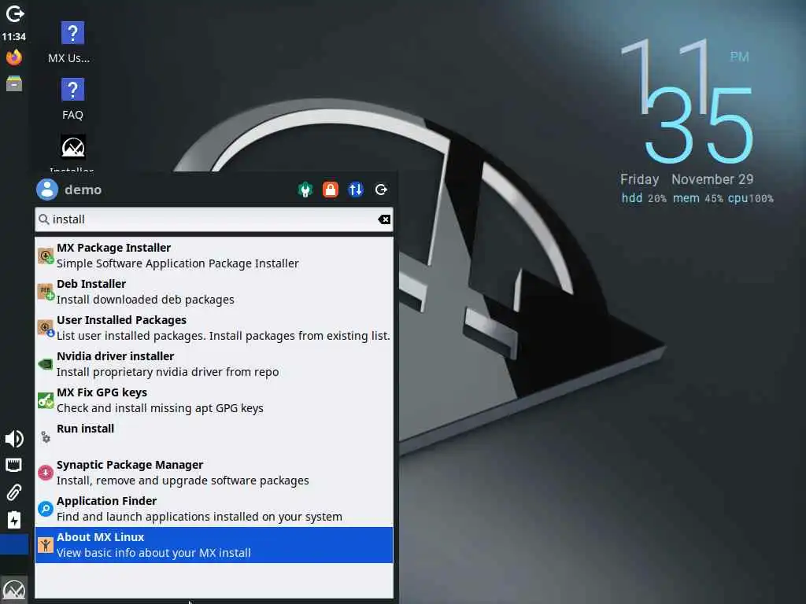The width and height of the screenshot is (806, 604).
Task: Open User Installed Packages
Action: [x=214, y=328]
